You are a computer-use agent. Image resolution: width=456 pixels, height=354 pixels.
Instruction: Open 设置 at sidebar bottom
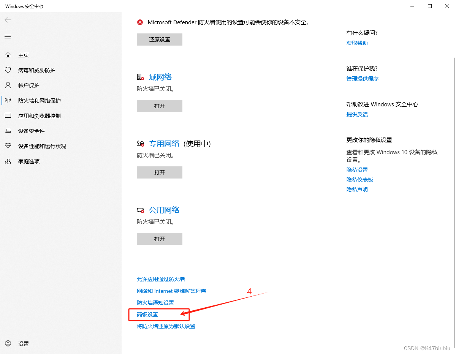click(x=24, y=344)
